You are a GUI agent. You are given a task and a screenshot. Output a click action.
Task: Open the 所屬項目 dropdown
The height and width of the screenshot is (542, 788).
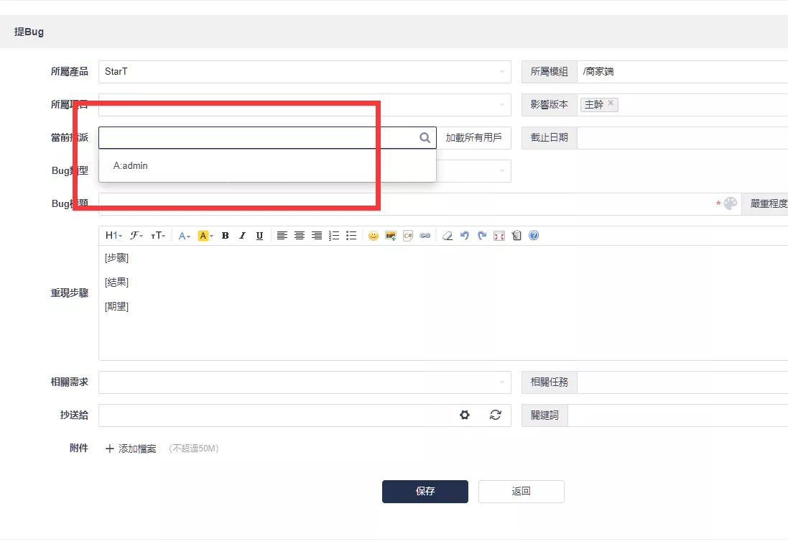coord(305,104)
